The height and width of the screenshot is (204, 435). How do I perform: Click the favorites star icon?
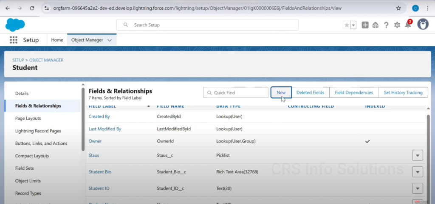[x=347, y=25]
